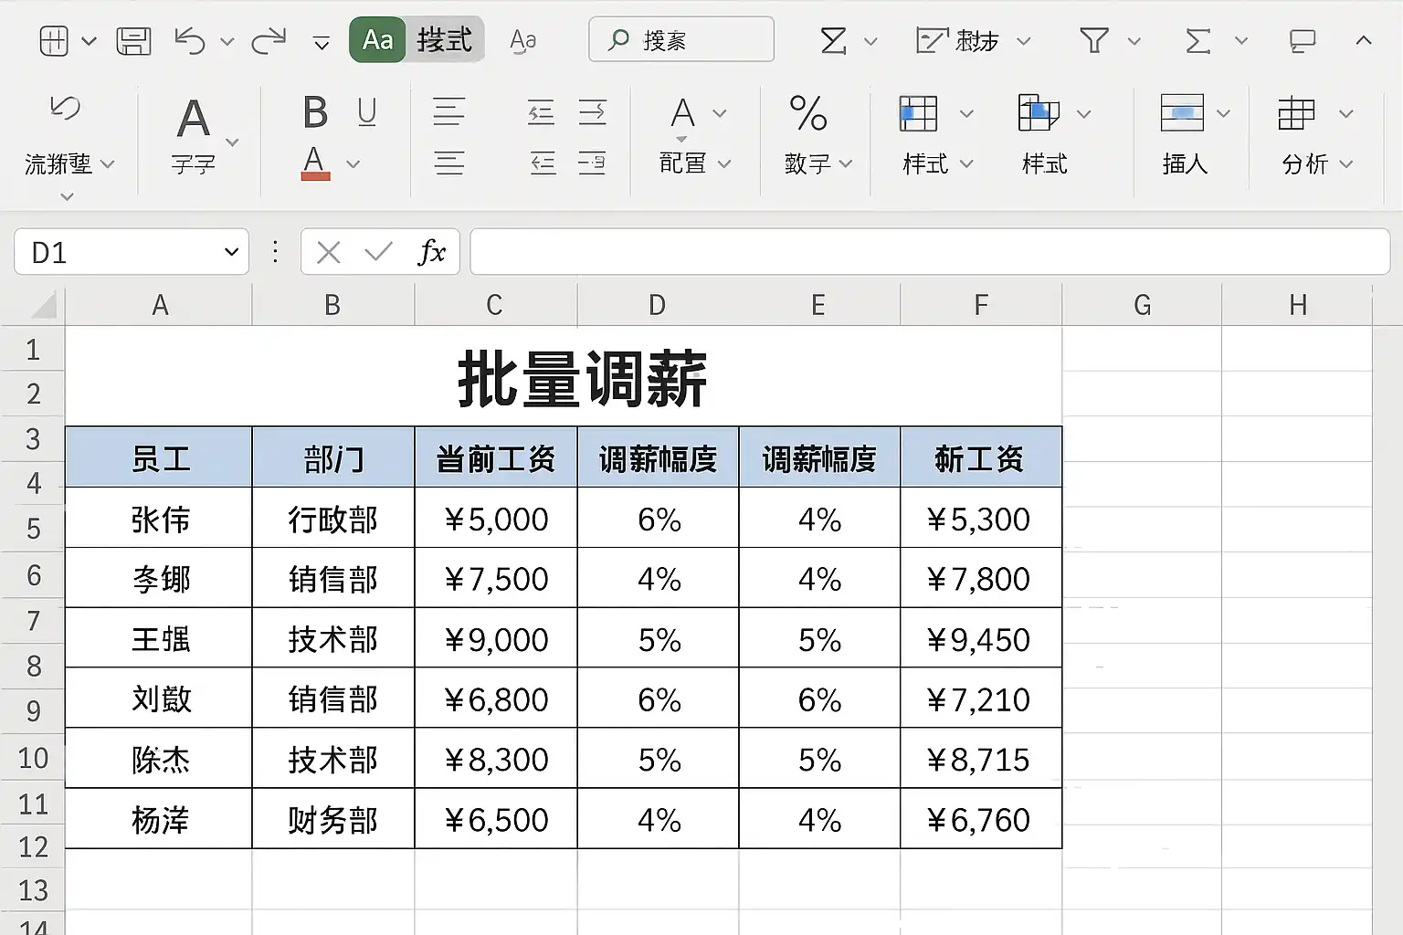Click the curved arrow icon above 流
Image resolution: width=1403 pixels, height=935 pixels.
click(65, 108)
